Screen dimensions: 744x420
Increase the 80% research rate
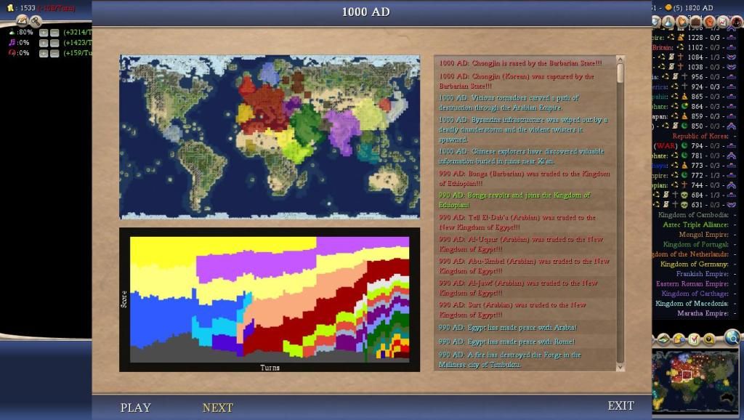pos(44,33)
